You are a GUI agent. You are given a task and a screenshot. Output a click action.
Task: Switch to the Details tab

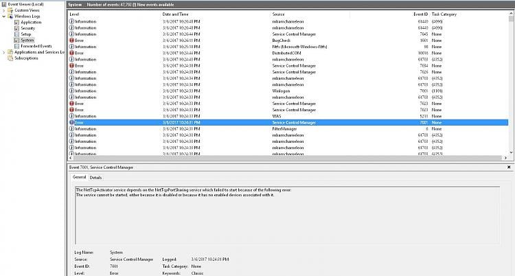point(95,178)
